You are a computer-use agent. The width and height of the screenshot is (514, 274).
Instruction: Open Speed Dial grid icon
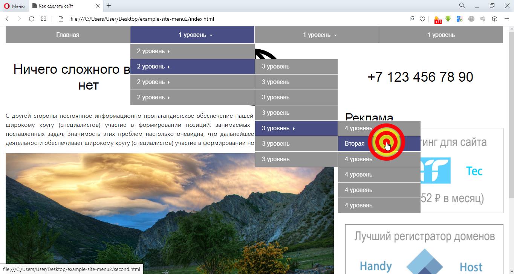[44, 19]
